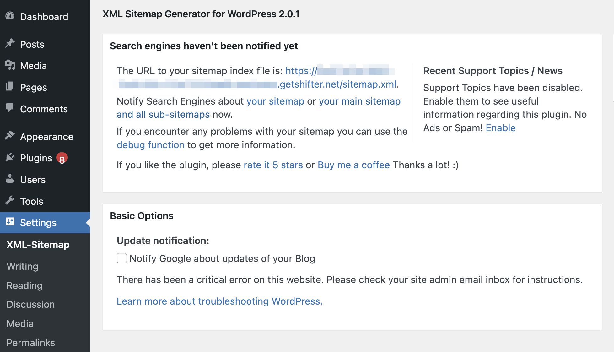This screenshot has height=352, width=614.
Task: Click the 'your sitemap' notify link
Action: (275, 101)
